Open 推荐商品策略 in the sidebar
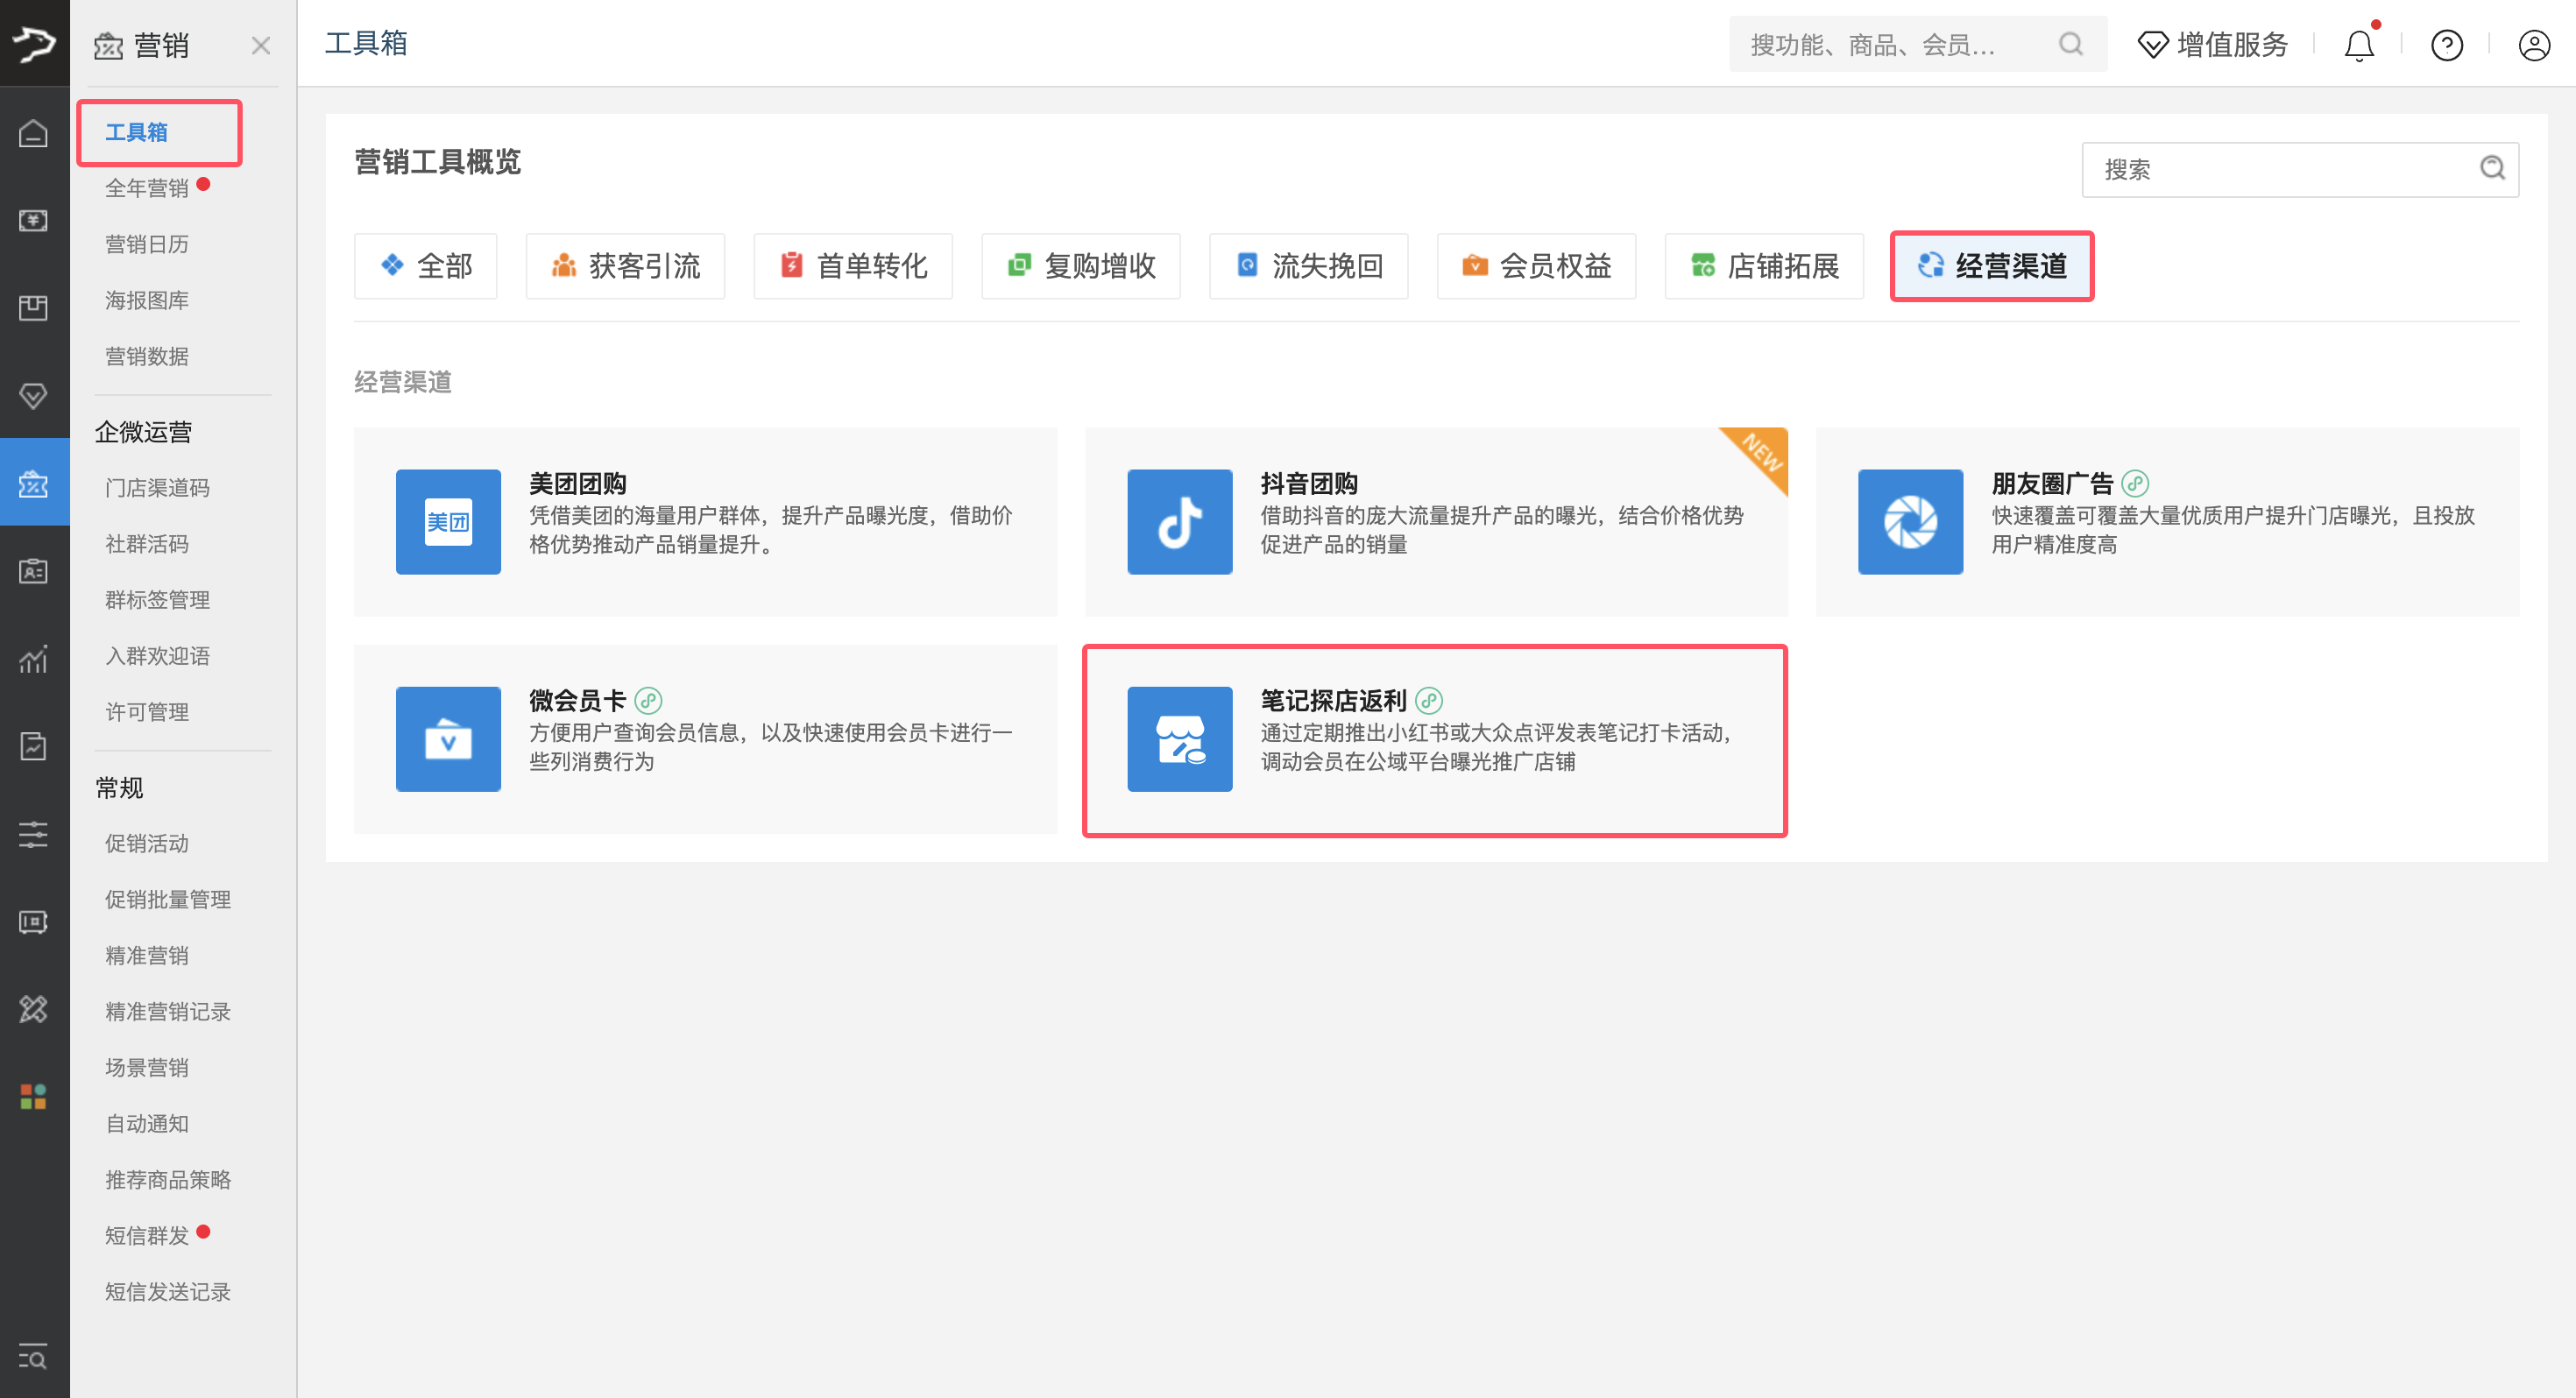 tap(168, 1179)
